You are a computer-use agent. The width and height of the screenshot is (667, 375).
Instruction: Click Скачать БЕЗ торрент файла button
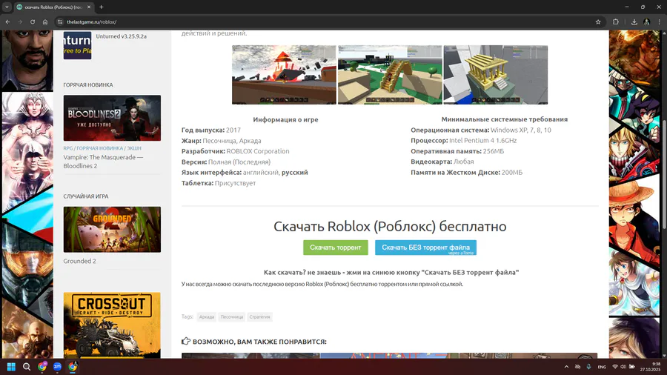tap(426, 248)
